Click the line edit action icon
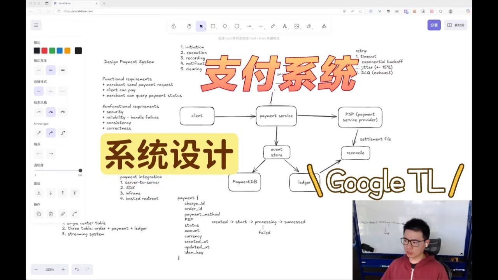This screenshot has height=280, width=498. point(75,214)
